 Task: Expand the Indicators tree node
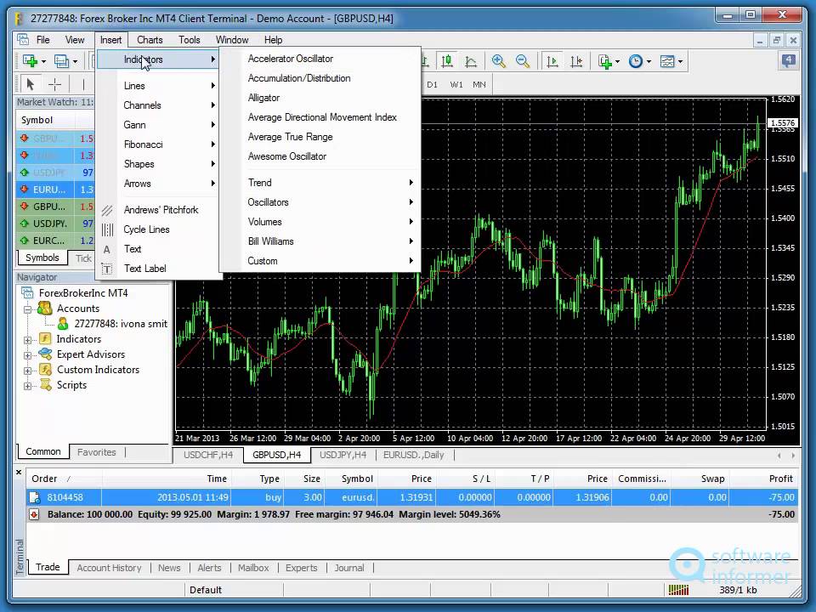click(27, 340)
